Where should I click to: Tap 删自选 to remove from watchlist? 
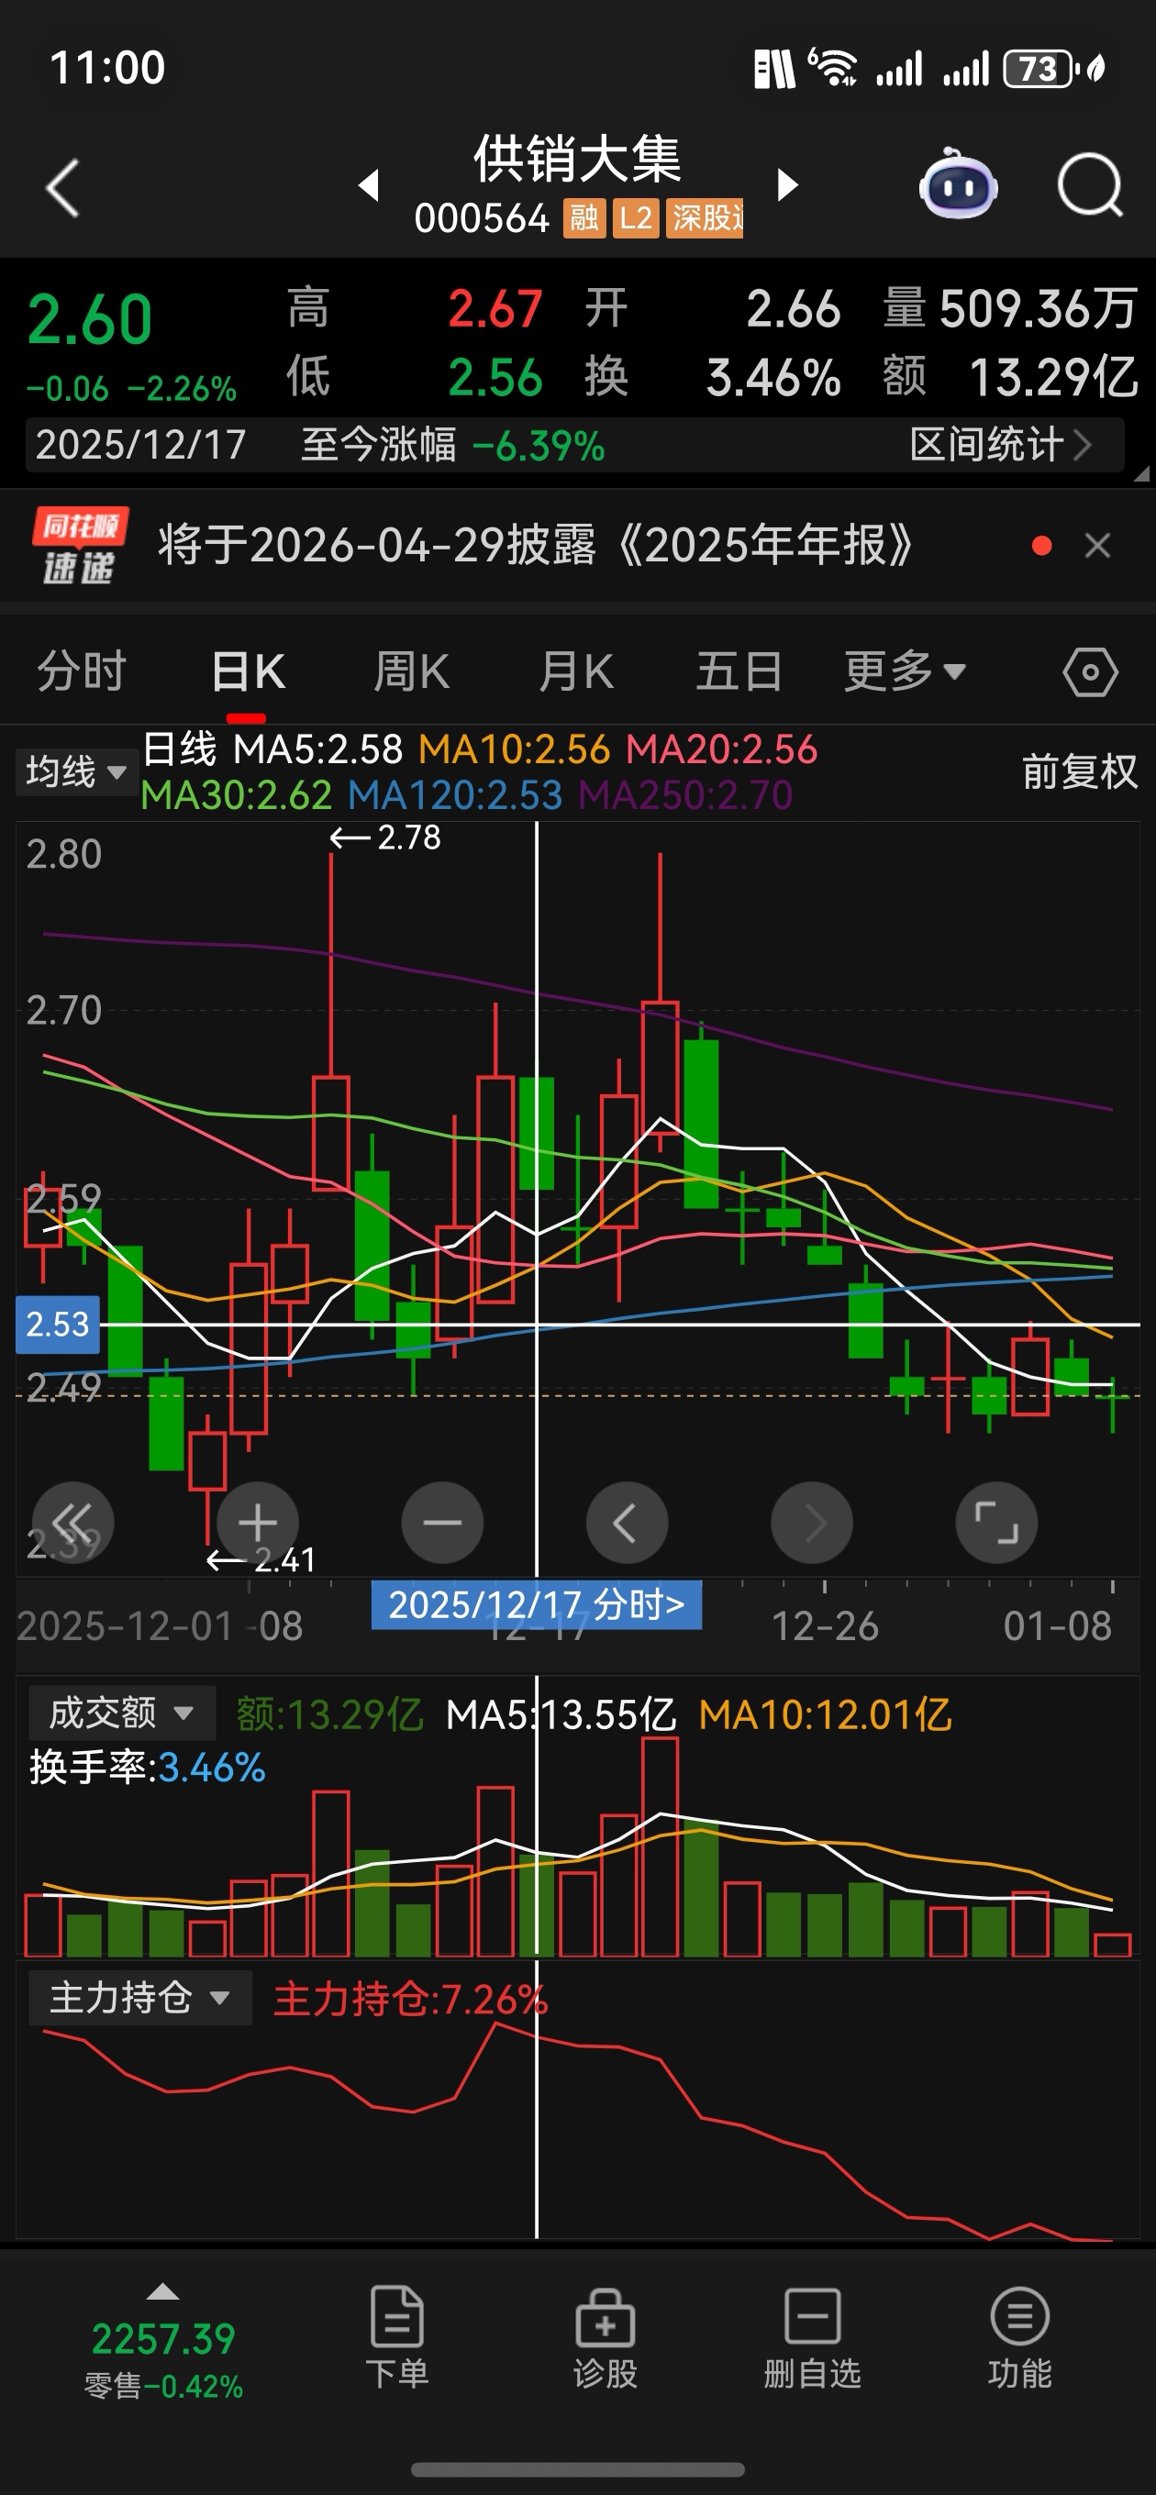[x=812, y=2337]
